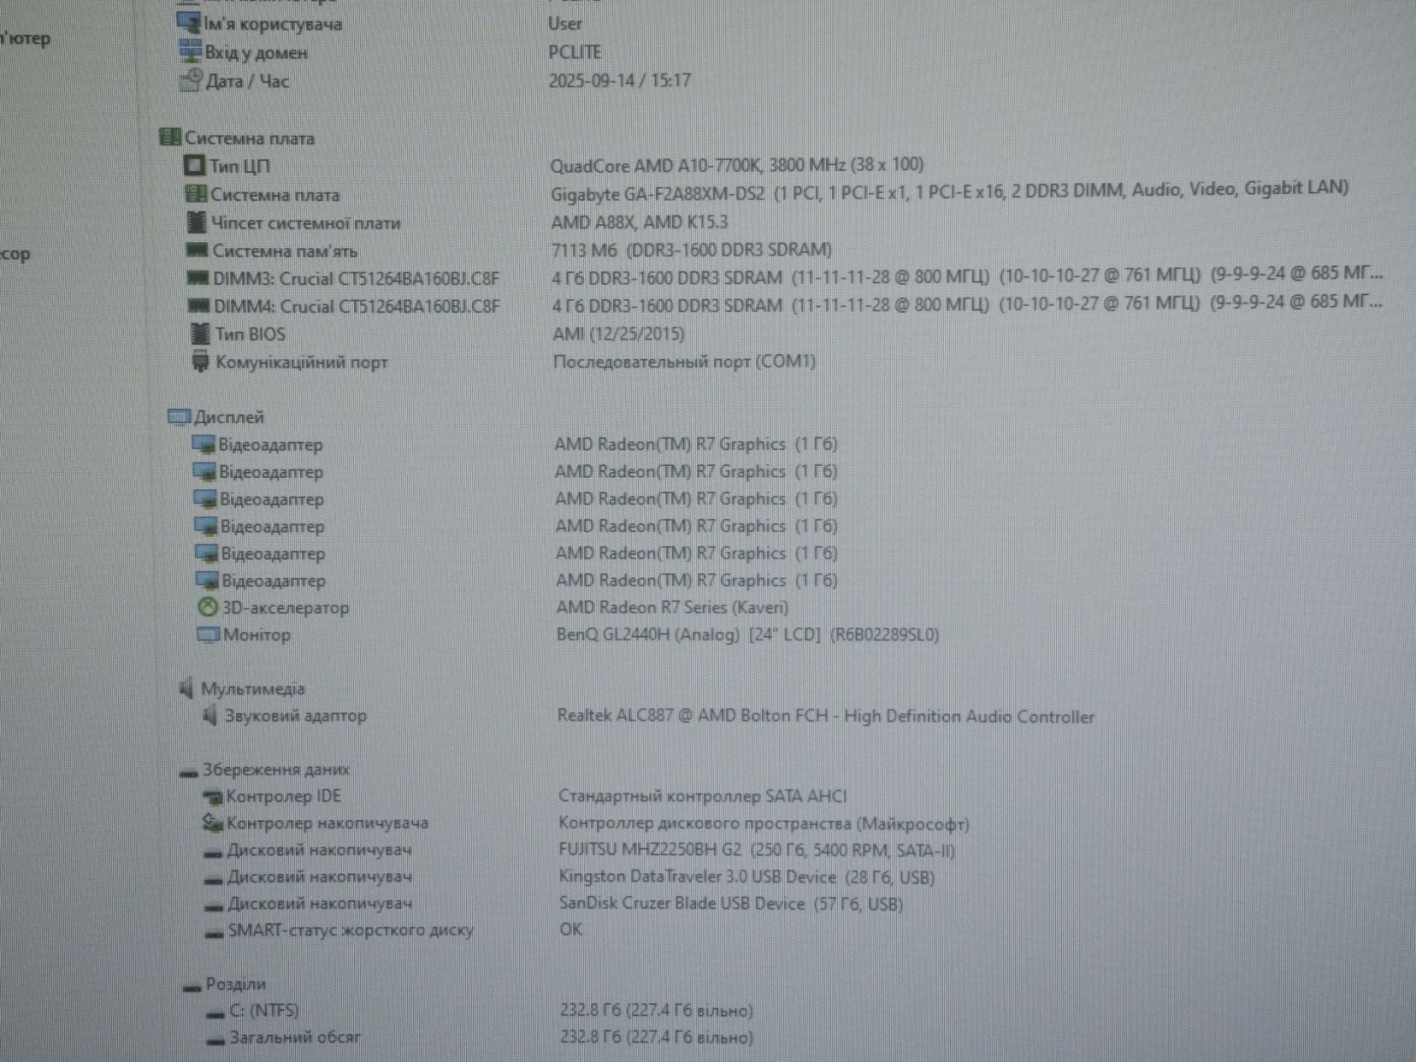Select the Збереження даних section header
1416x1062 pixels.
(x=275, y=769)
